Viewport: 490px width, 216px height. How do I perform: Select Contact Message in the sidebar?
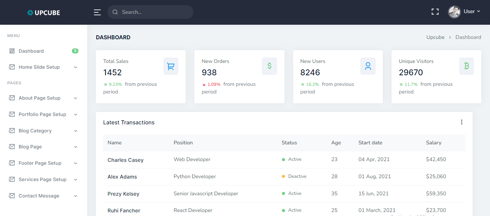(39, 196)
